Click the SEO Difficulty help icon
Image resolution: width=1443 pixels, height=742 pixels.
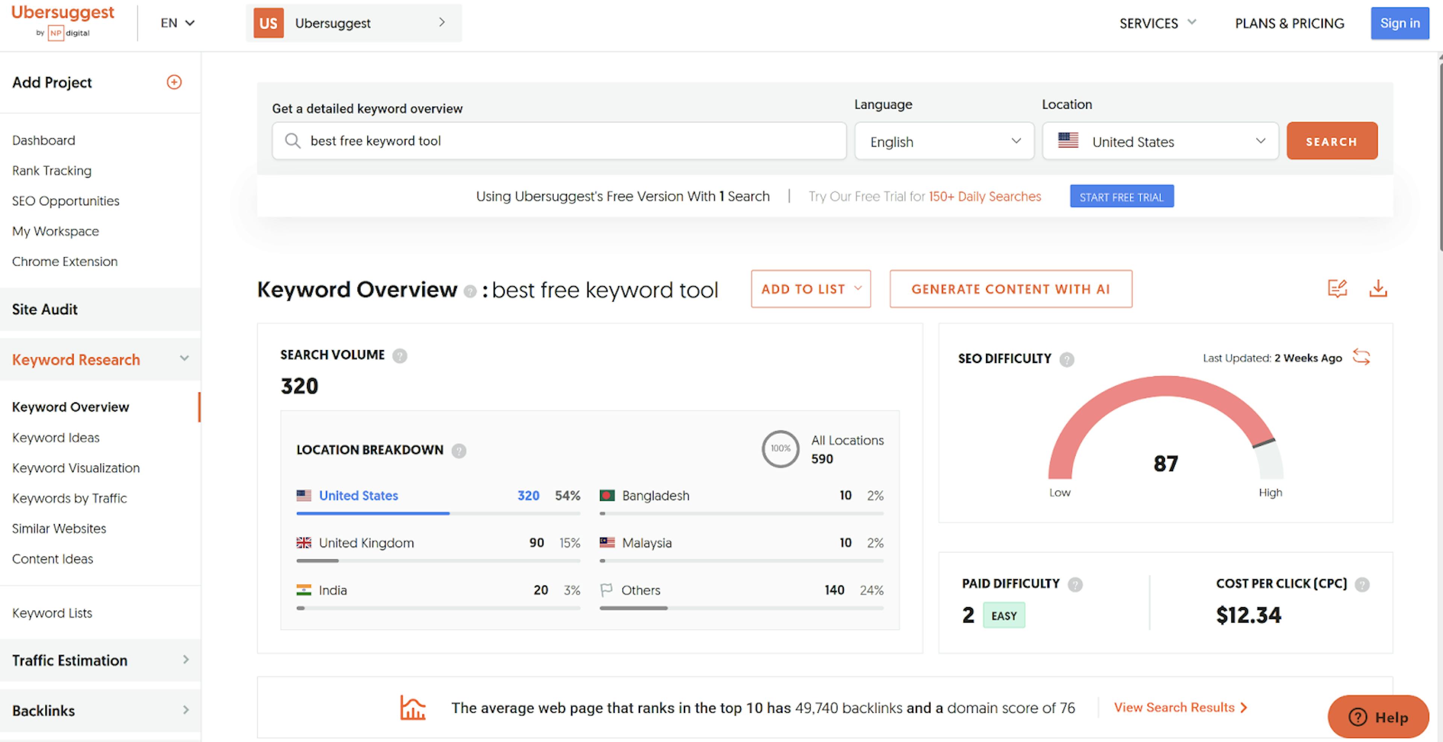pyautogui.click(x=1066, y=360)
